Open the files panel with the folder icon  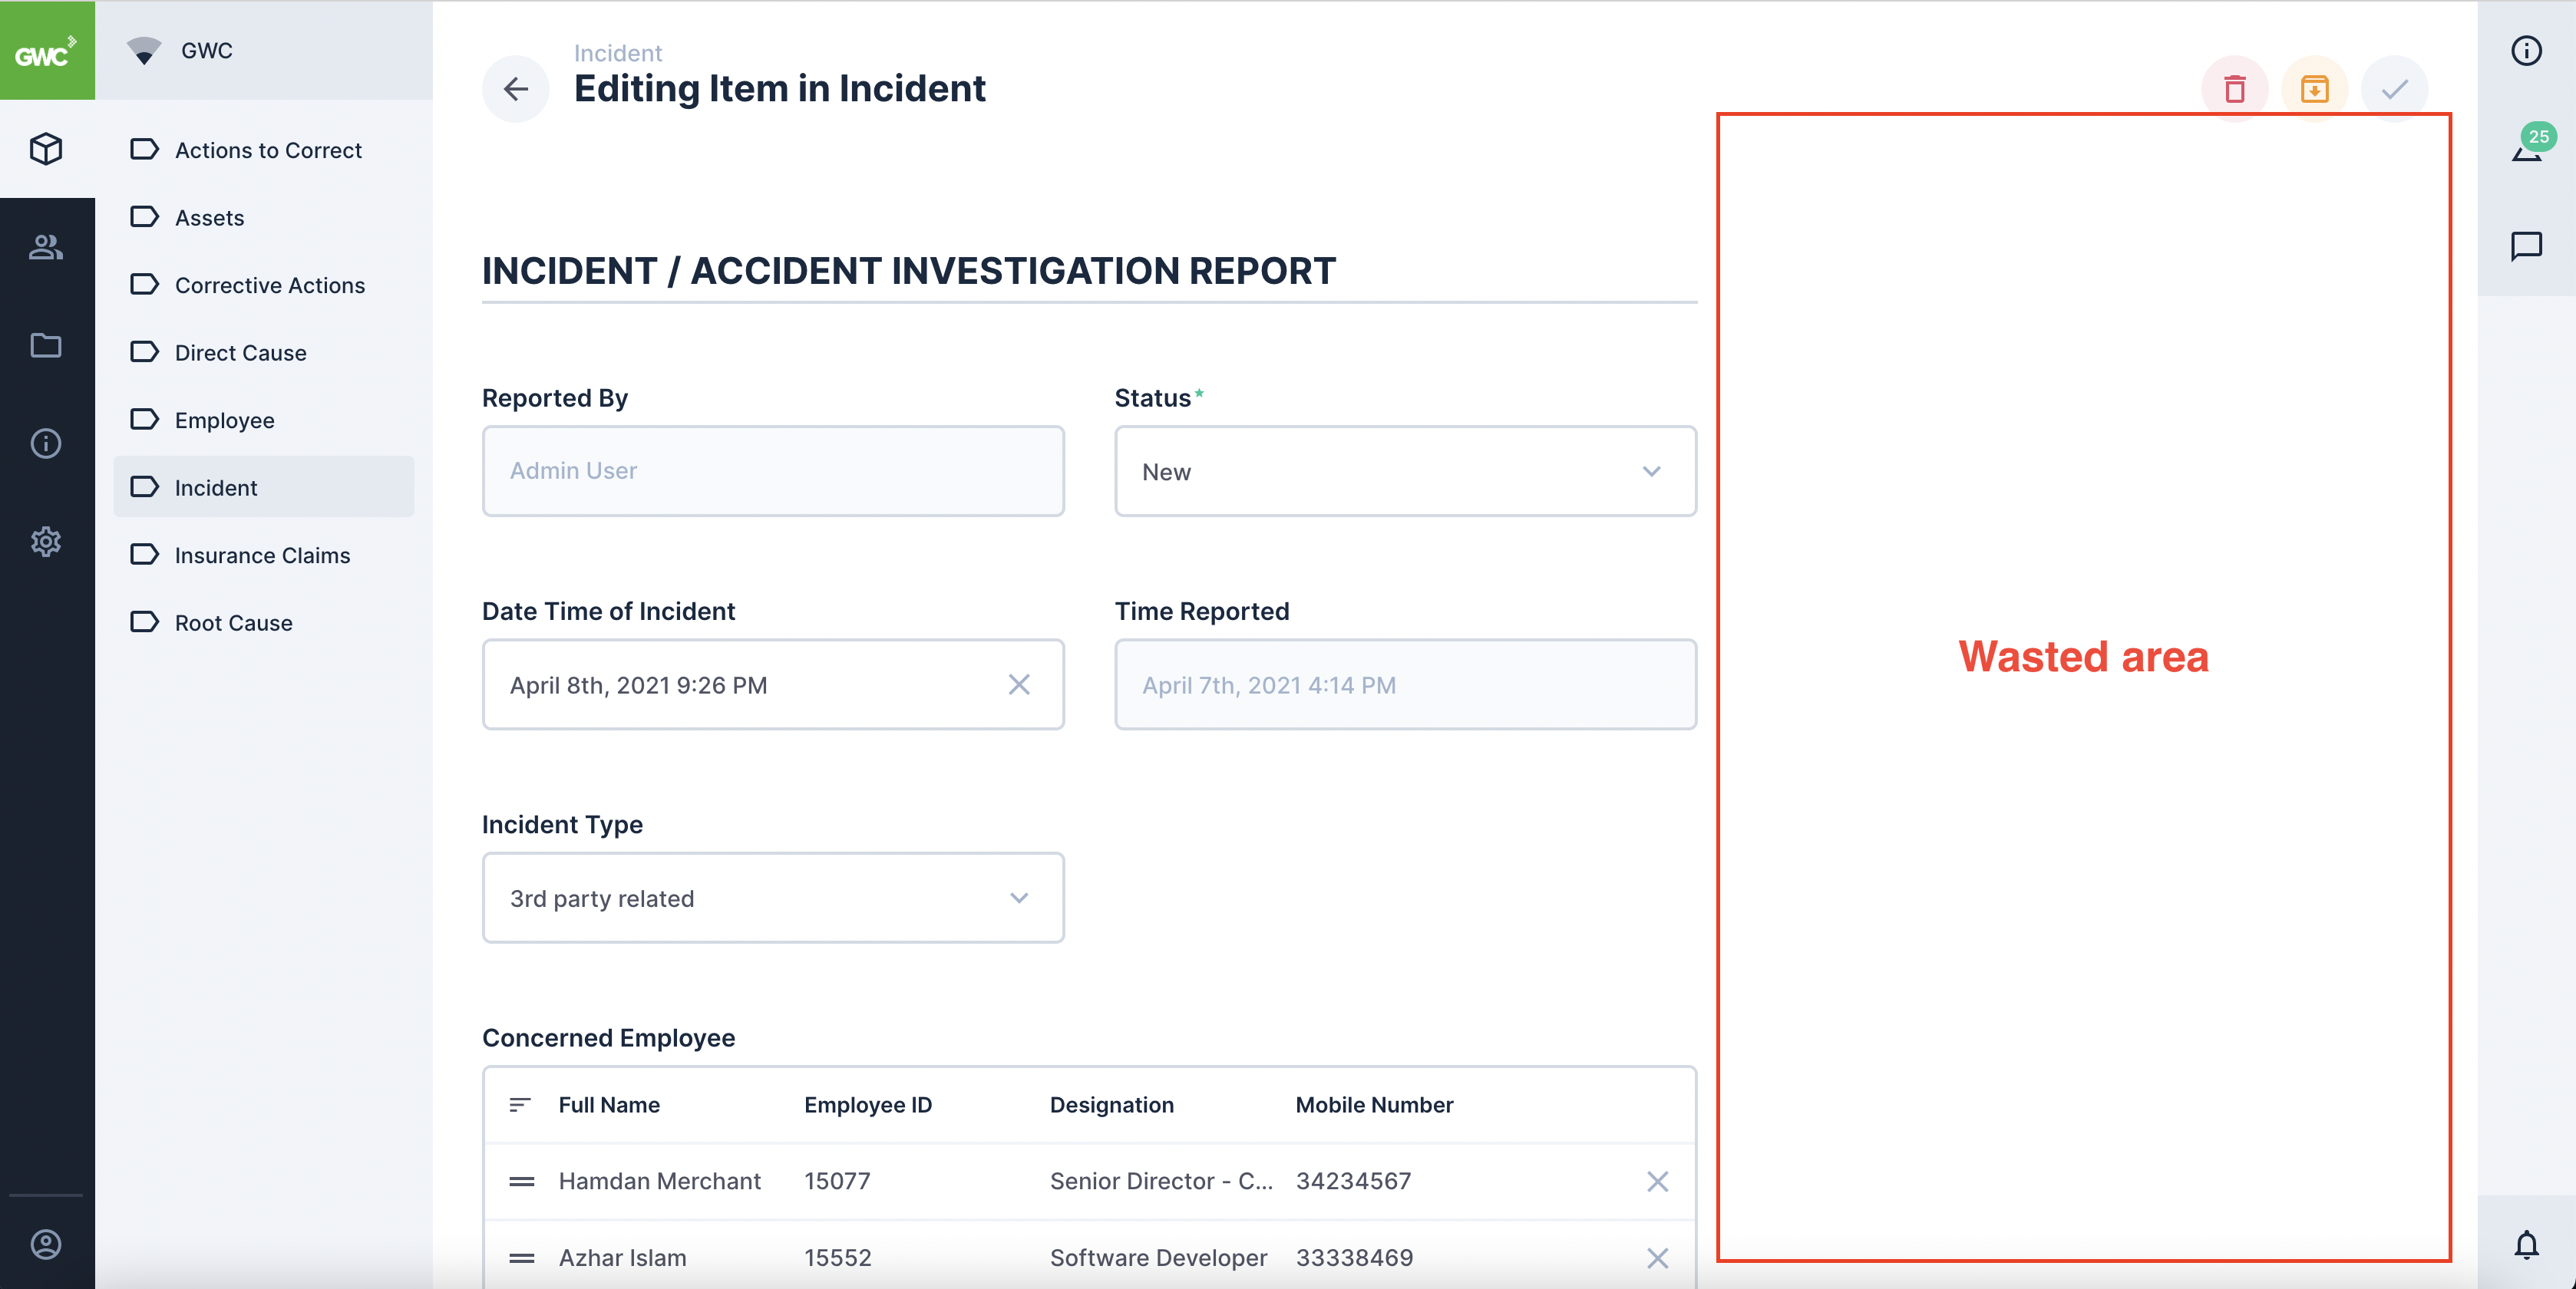point(46,345)
